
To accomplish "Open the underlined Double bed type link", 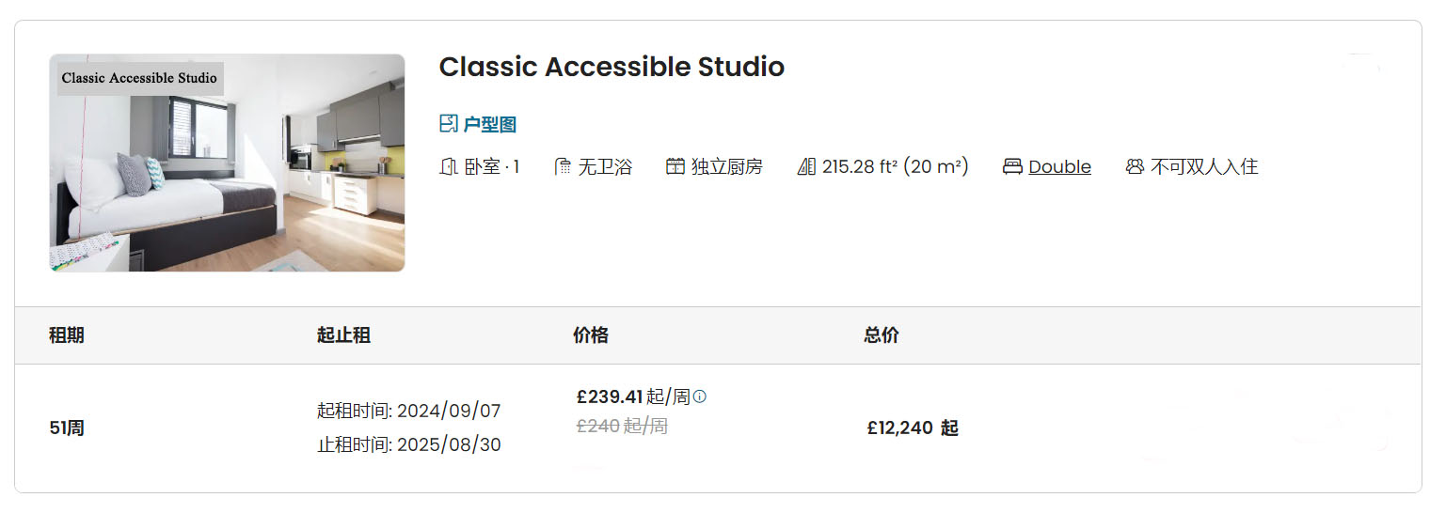I will [1059, 167].
